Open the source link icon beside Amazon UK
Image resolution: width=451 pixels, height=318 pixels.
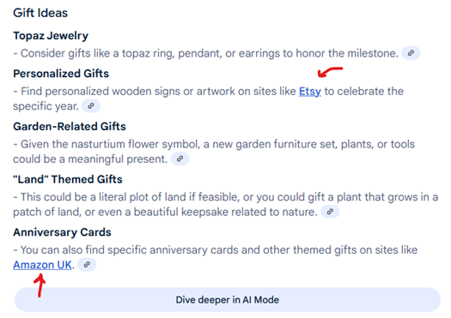87,265
